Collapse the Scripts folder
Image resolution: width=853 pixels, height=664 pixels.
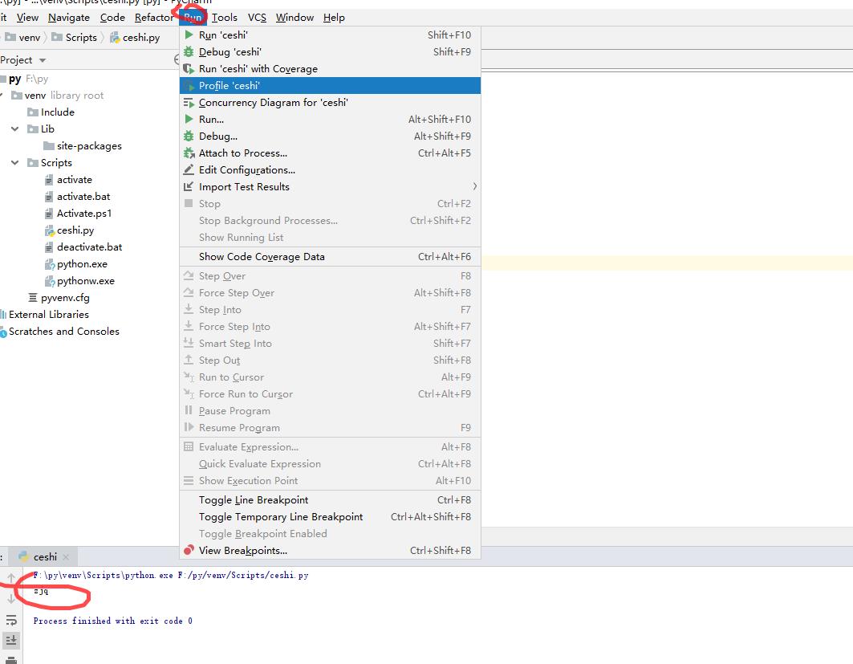(x=15, y=163)
